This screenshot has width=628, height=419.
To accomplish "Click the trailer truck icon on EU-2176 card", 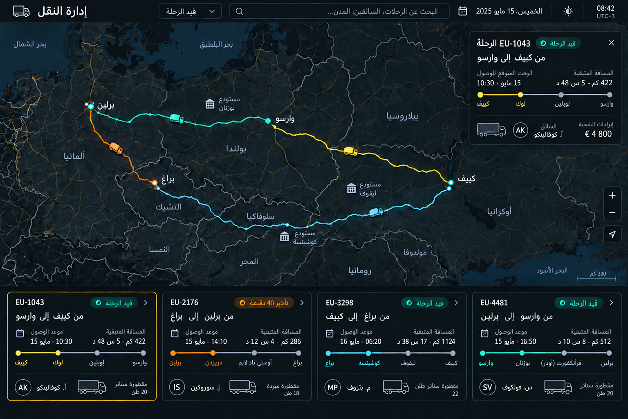I will [x=243, y=387].
